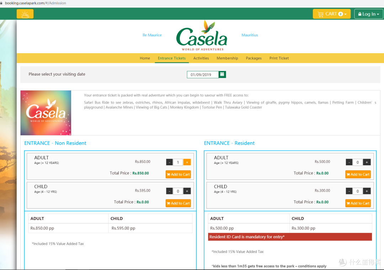384x270 pixels.
Task: Click Non Resident adult quantity field
Action: (178, 162)
